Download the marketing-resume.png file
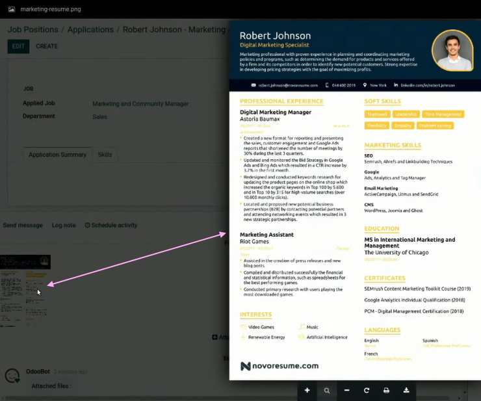The height and width of the screenshot is (401, 481). (406, 390)
